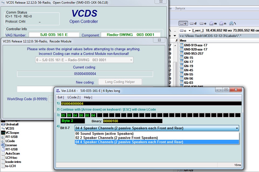Click file icon of 6N-17
Image resolution: width=259 pixels, height=172 pixels.
click(x=182, y=62)
